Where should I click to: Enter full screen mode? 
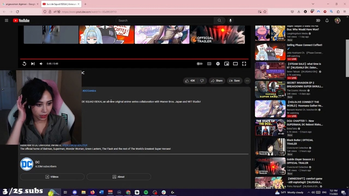coord(244,64)
